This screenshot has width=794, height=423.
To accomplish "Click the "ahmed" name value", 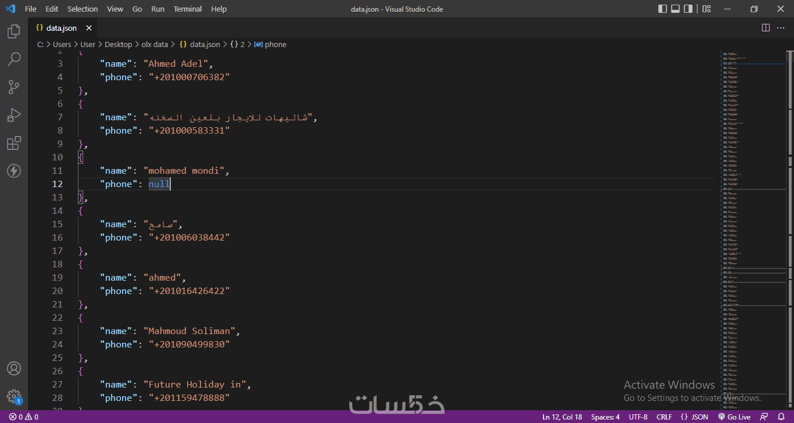I will [x=162, y=278].
